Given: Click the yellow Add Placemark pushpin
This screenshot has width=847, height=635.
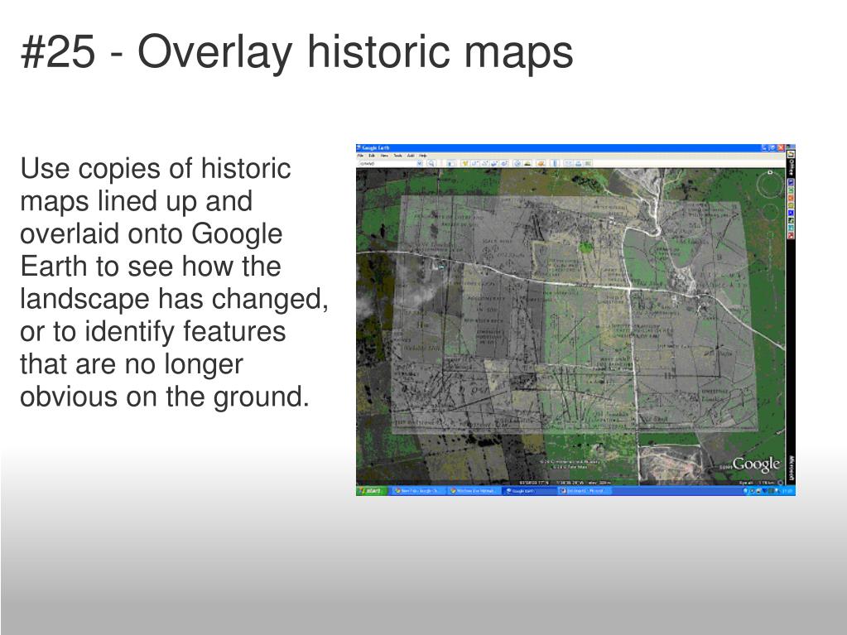Looking at the screenshot, I should [x=464, y=163].
